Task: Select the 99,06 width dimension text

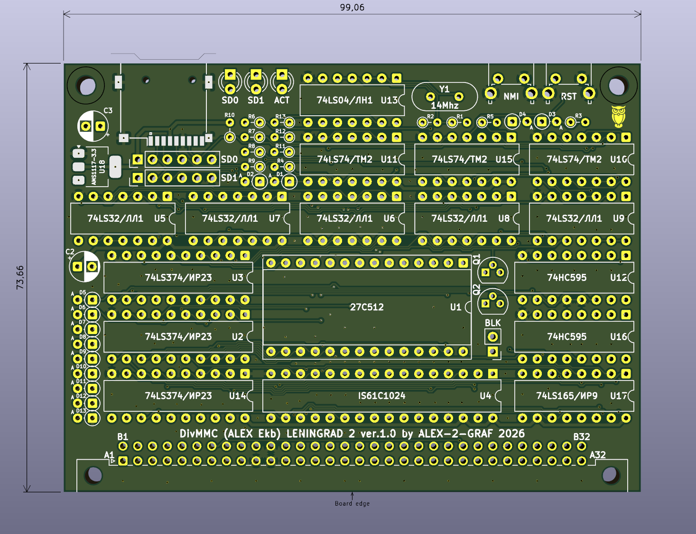Action: (x=352, y=7)
